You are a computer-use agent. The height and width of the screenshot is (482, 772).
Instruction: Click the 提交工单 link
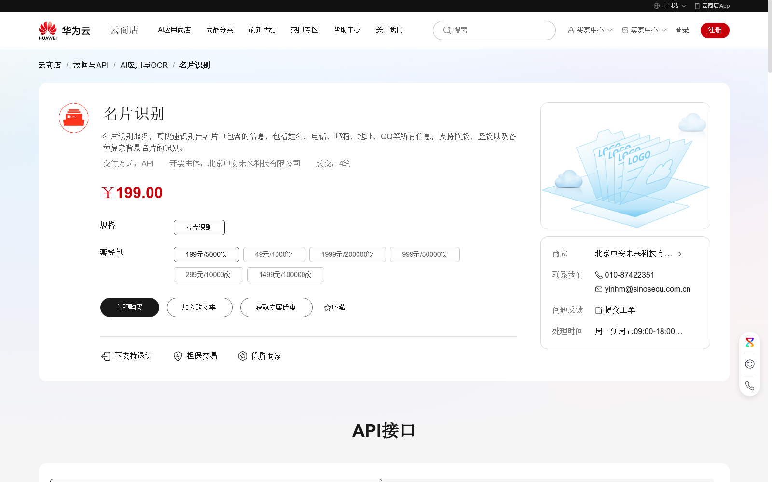[620, 310]
